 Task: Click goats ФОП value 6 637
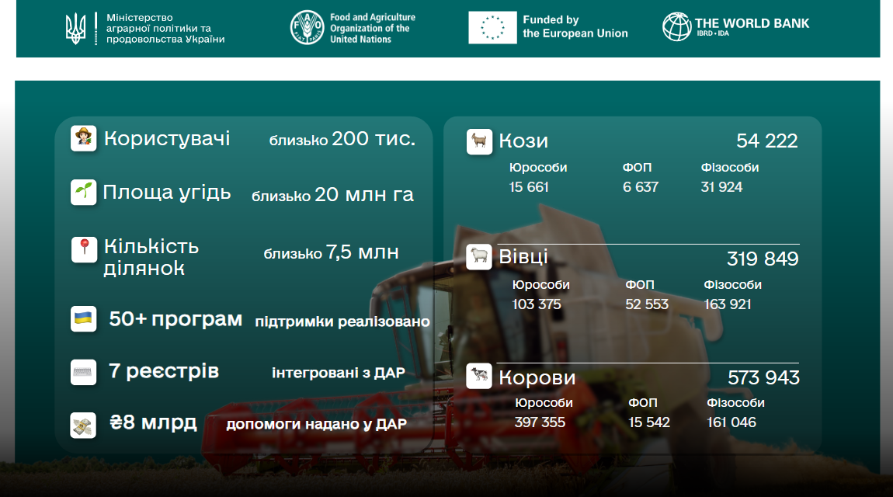(x=640, y=186)
